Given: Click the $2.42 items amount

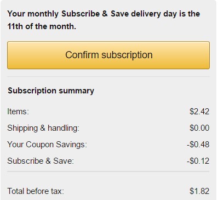Looking at the screenshot, I should click(199, 112).
